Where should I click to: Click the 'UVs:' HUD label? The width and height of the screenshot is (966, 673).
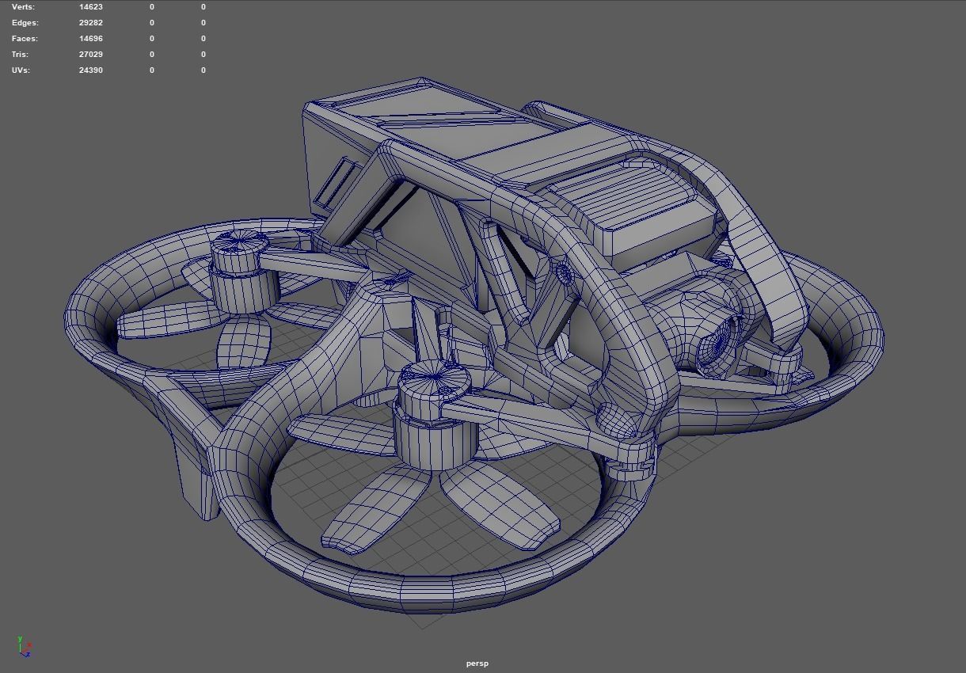[21, 70]
